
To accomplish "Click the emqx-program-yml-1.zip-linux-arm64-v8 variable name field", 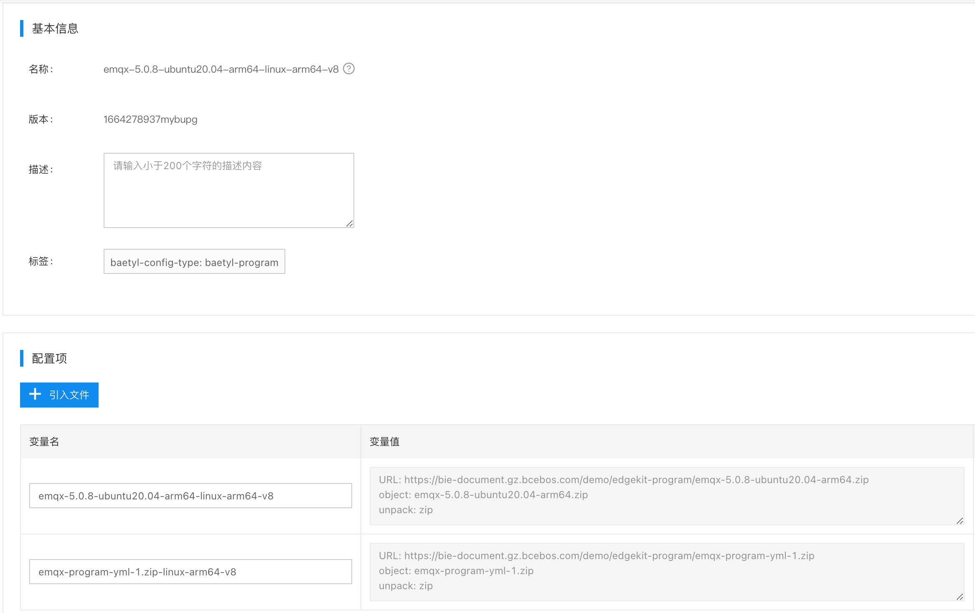I will (x=190, y=572).
